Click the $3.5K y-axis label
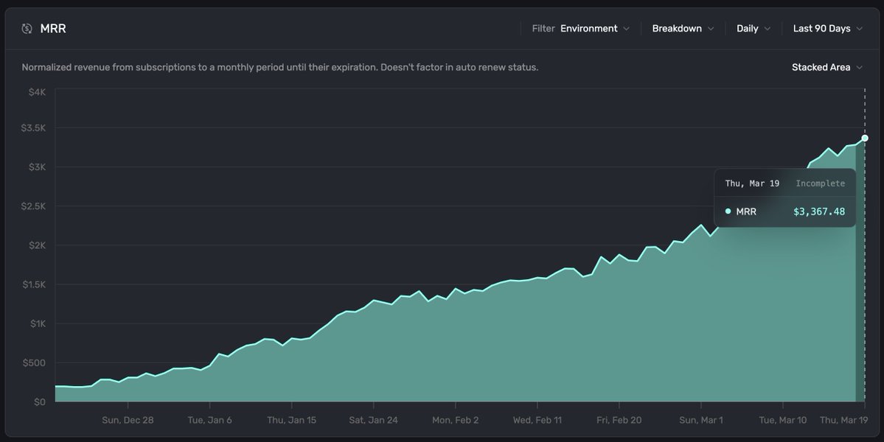Viewport: 884px width, 442px height. pos(33,128)
